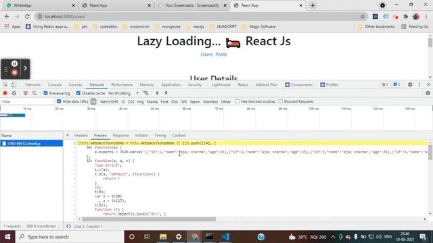Expand the Screencastify toolbar arrow
433x243 pixels.
(x=25, y=68)
